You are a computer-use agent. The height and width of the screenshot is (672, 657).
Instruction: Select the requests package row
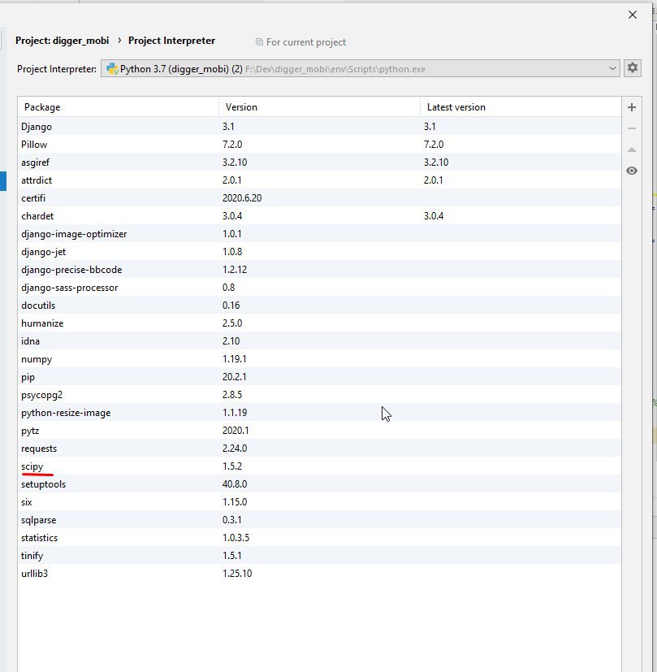pos(319,449)
